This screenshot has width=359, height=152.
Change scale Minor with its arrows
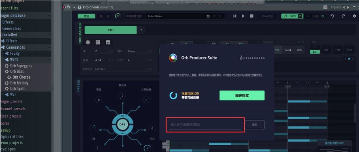[150, 51]
